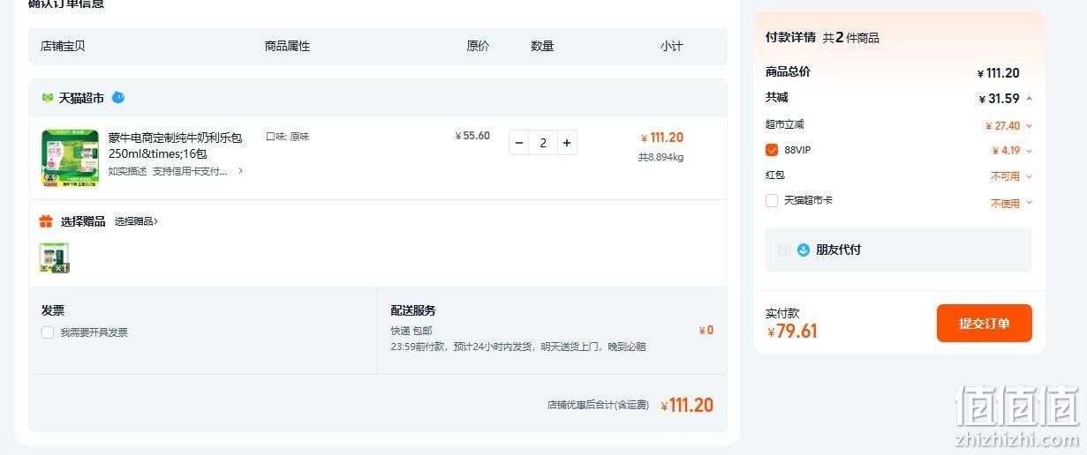Click the 口味: 原味 attribute text
Image resolution: width=1087 pixels, height=455 pixels.
click(288, 137)
